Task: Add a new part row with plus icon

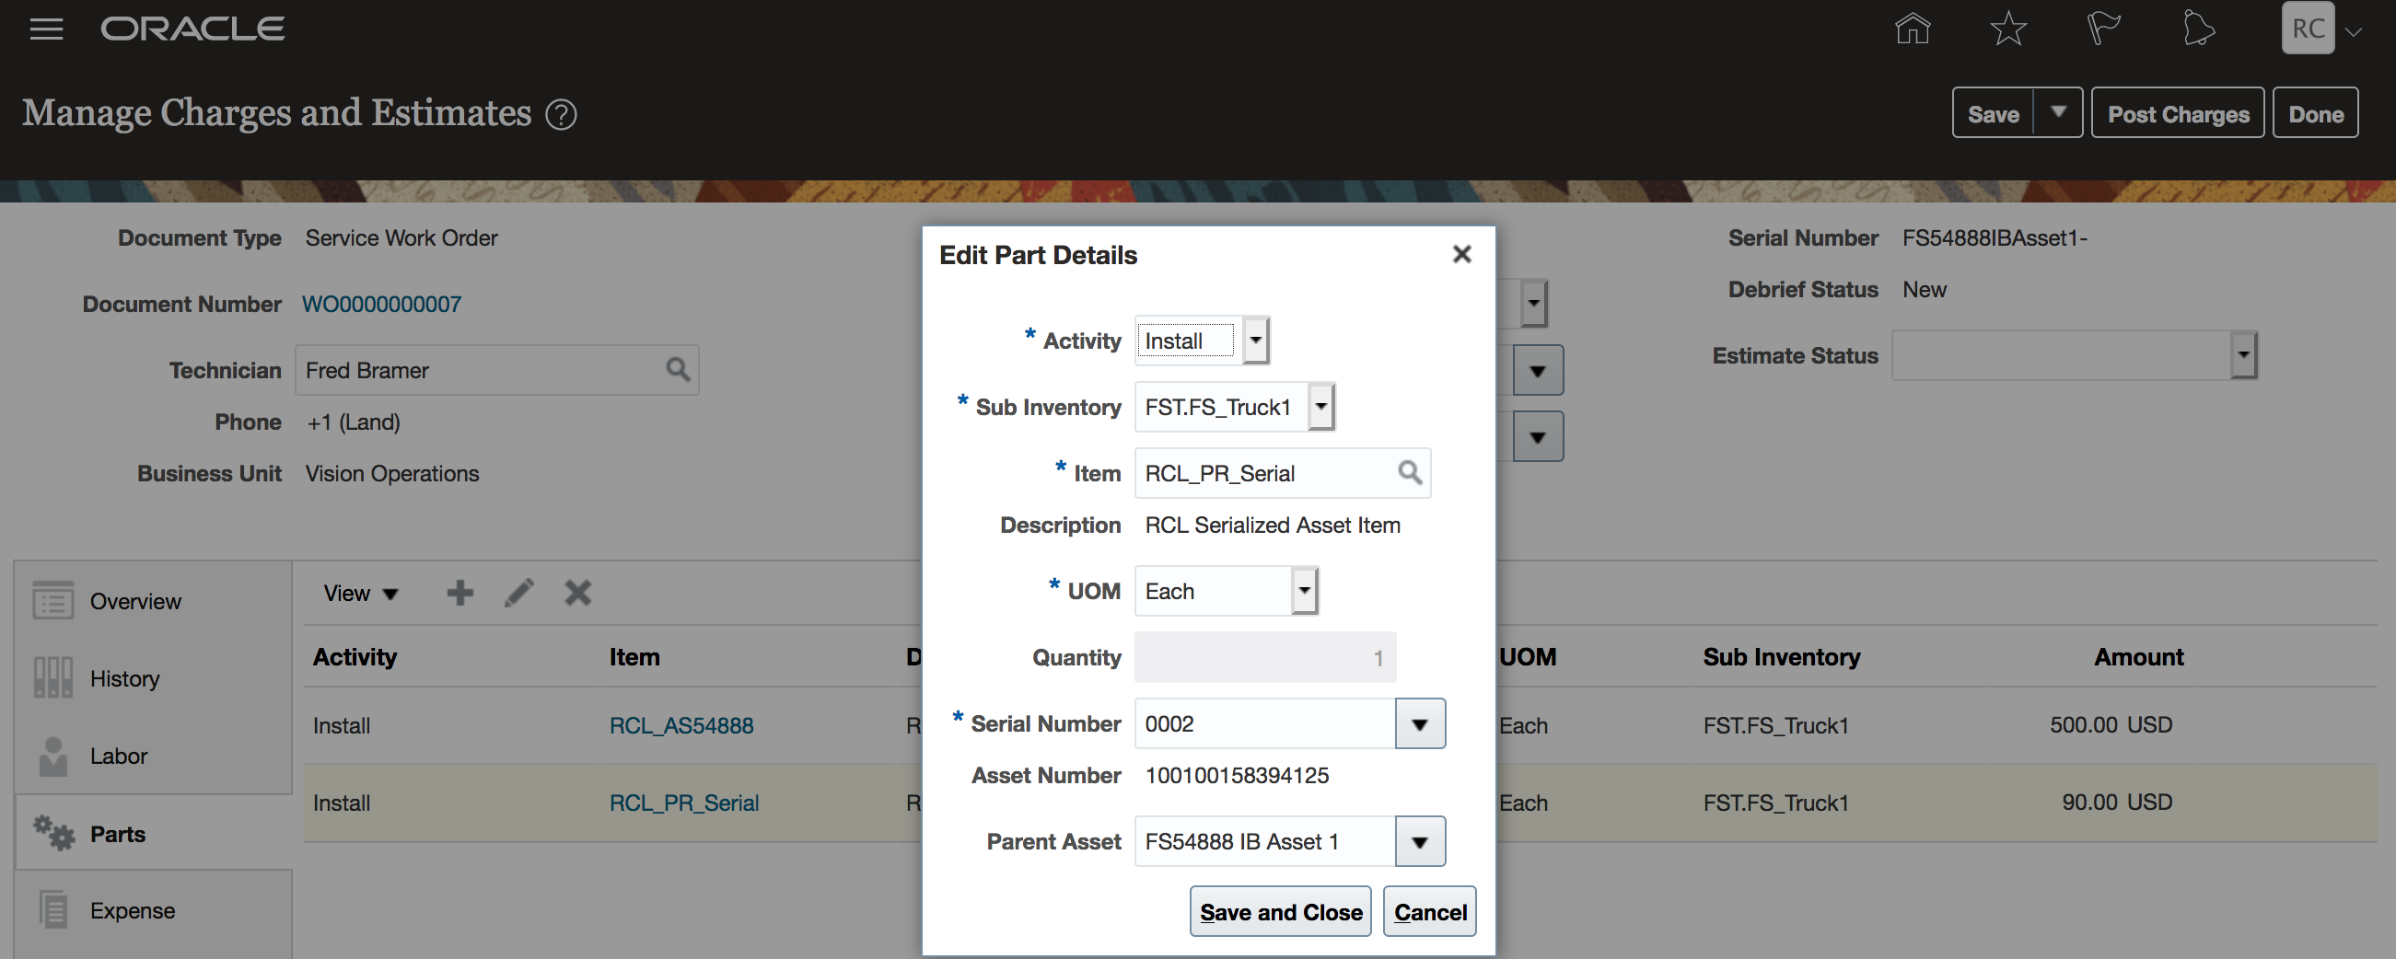Action: [459, 593]
